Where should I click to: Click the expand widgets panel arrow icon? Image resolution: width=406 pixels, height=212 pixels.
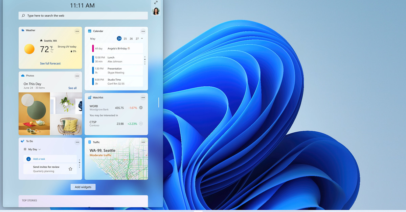[156, 3]
